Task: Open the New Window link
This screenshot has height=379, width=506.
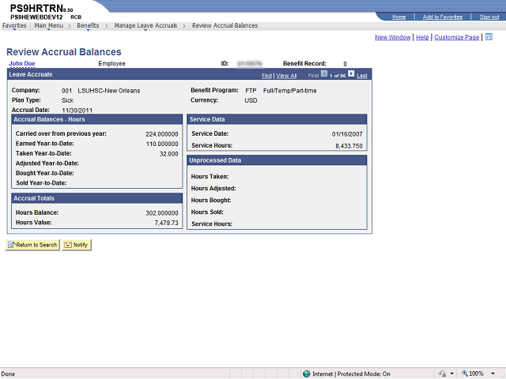Action: pos(393,37)
